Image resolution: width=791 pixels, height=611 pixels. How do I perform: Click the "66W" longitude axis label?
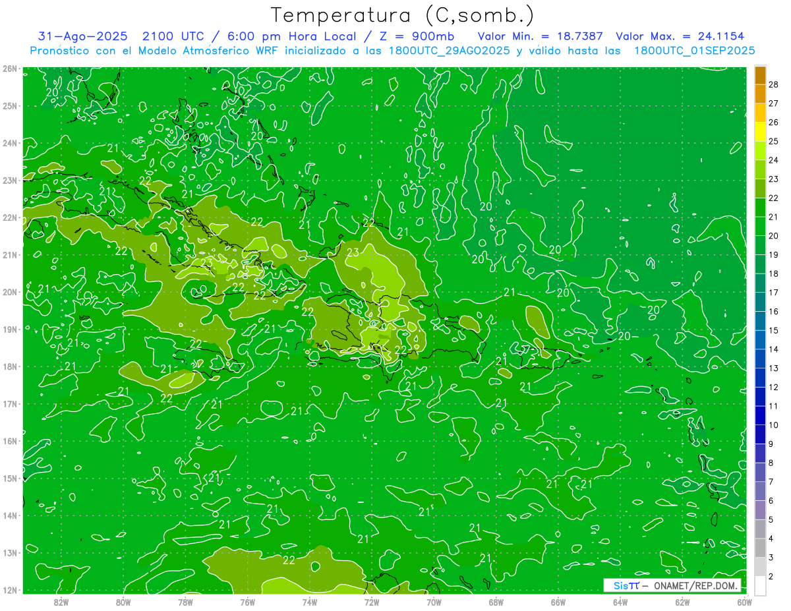[558, 601]
